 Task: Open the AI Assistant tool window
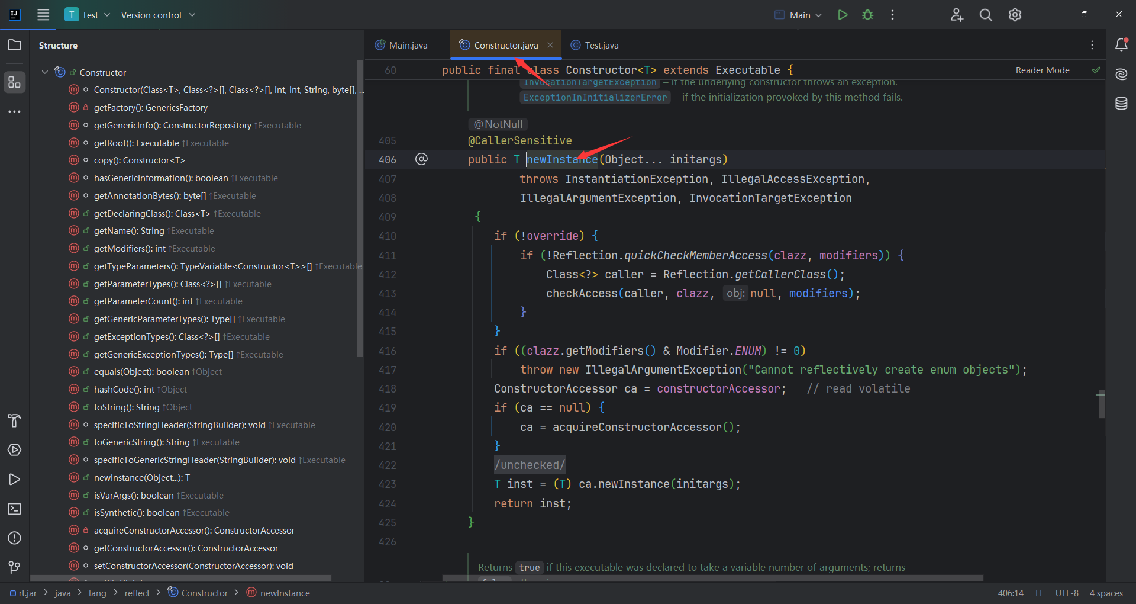[x=1121, y=74]
